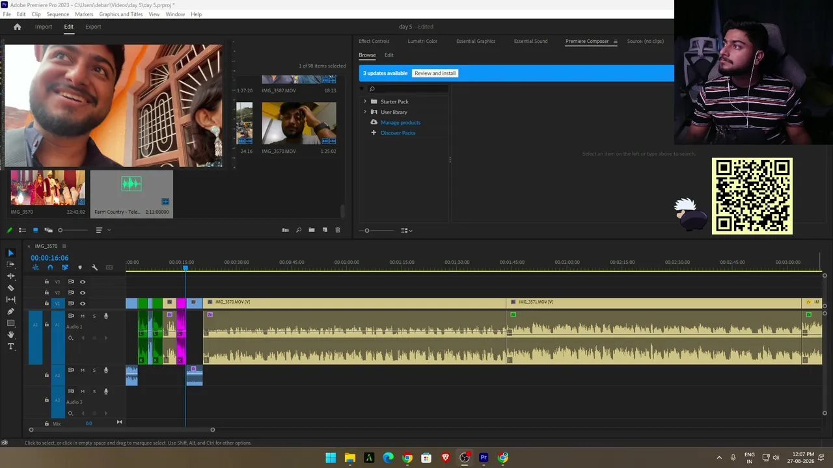Switch Project panel to Freeform View

(48, 230)
